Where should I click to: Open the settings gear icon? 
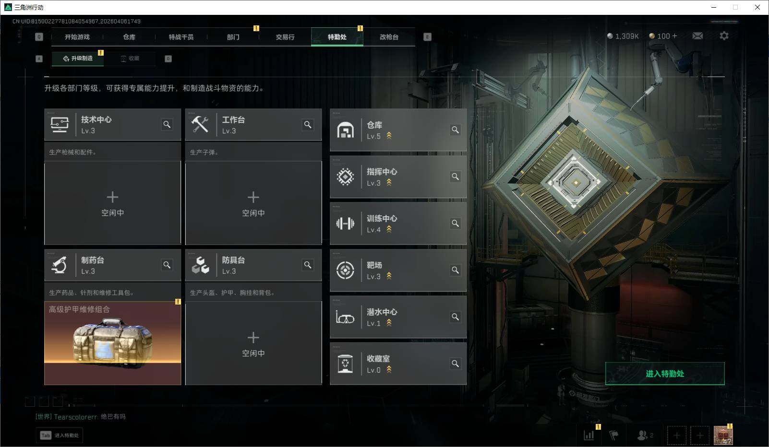(x=724, y=36)
